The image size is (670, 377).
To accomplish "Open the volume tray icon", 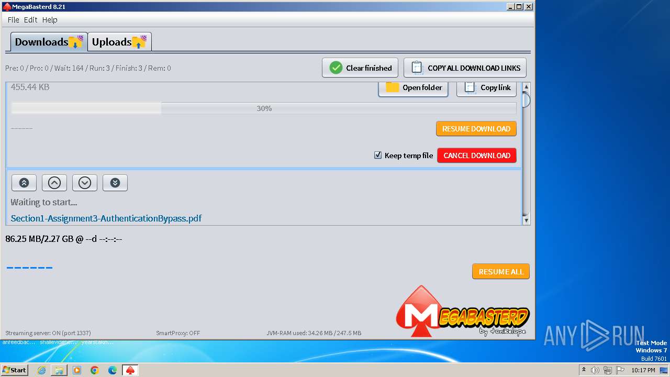I will pos(595,370).
